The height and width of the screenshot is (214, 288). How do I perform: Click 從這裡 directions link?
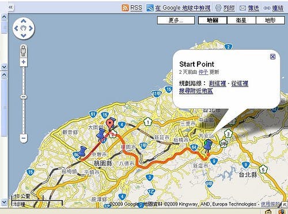click(240, 84)
